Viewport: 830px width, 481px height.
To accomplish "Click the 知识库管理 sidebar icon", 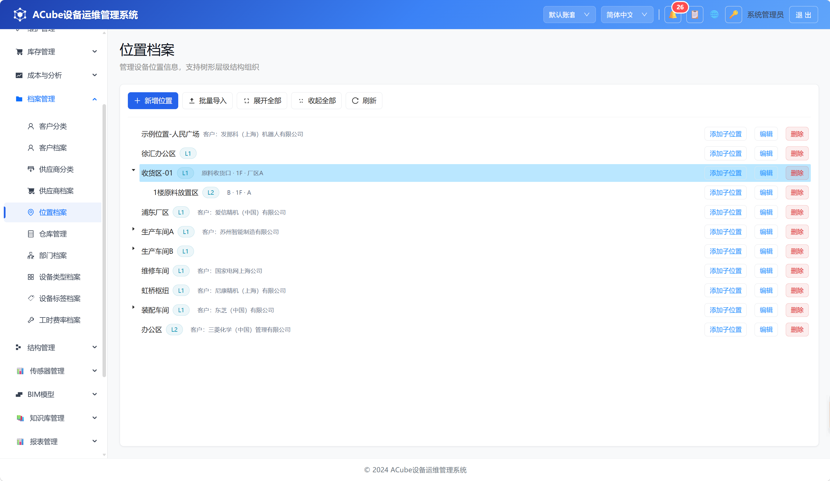I will point(20,418).
